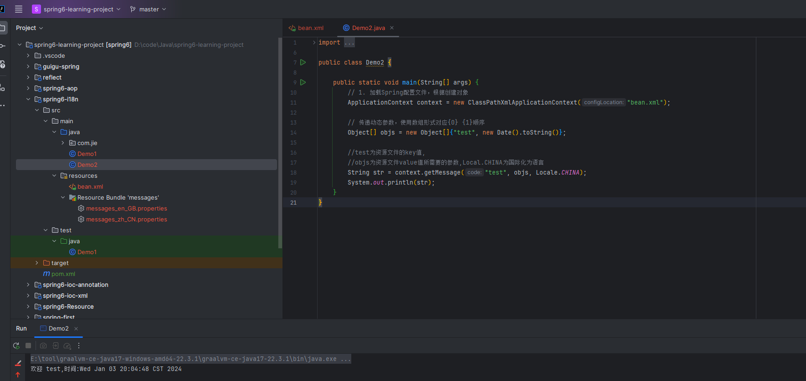Click the messages_zh_CN properties gear icon

(x=81, y=219)
